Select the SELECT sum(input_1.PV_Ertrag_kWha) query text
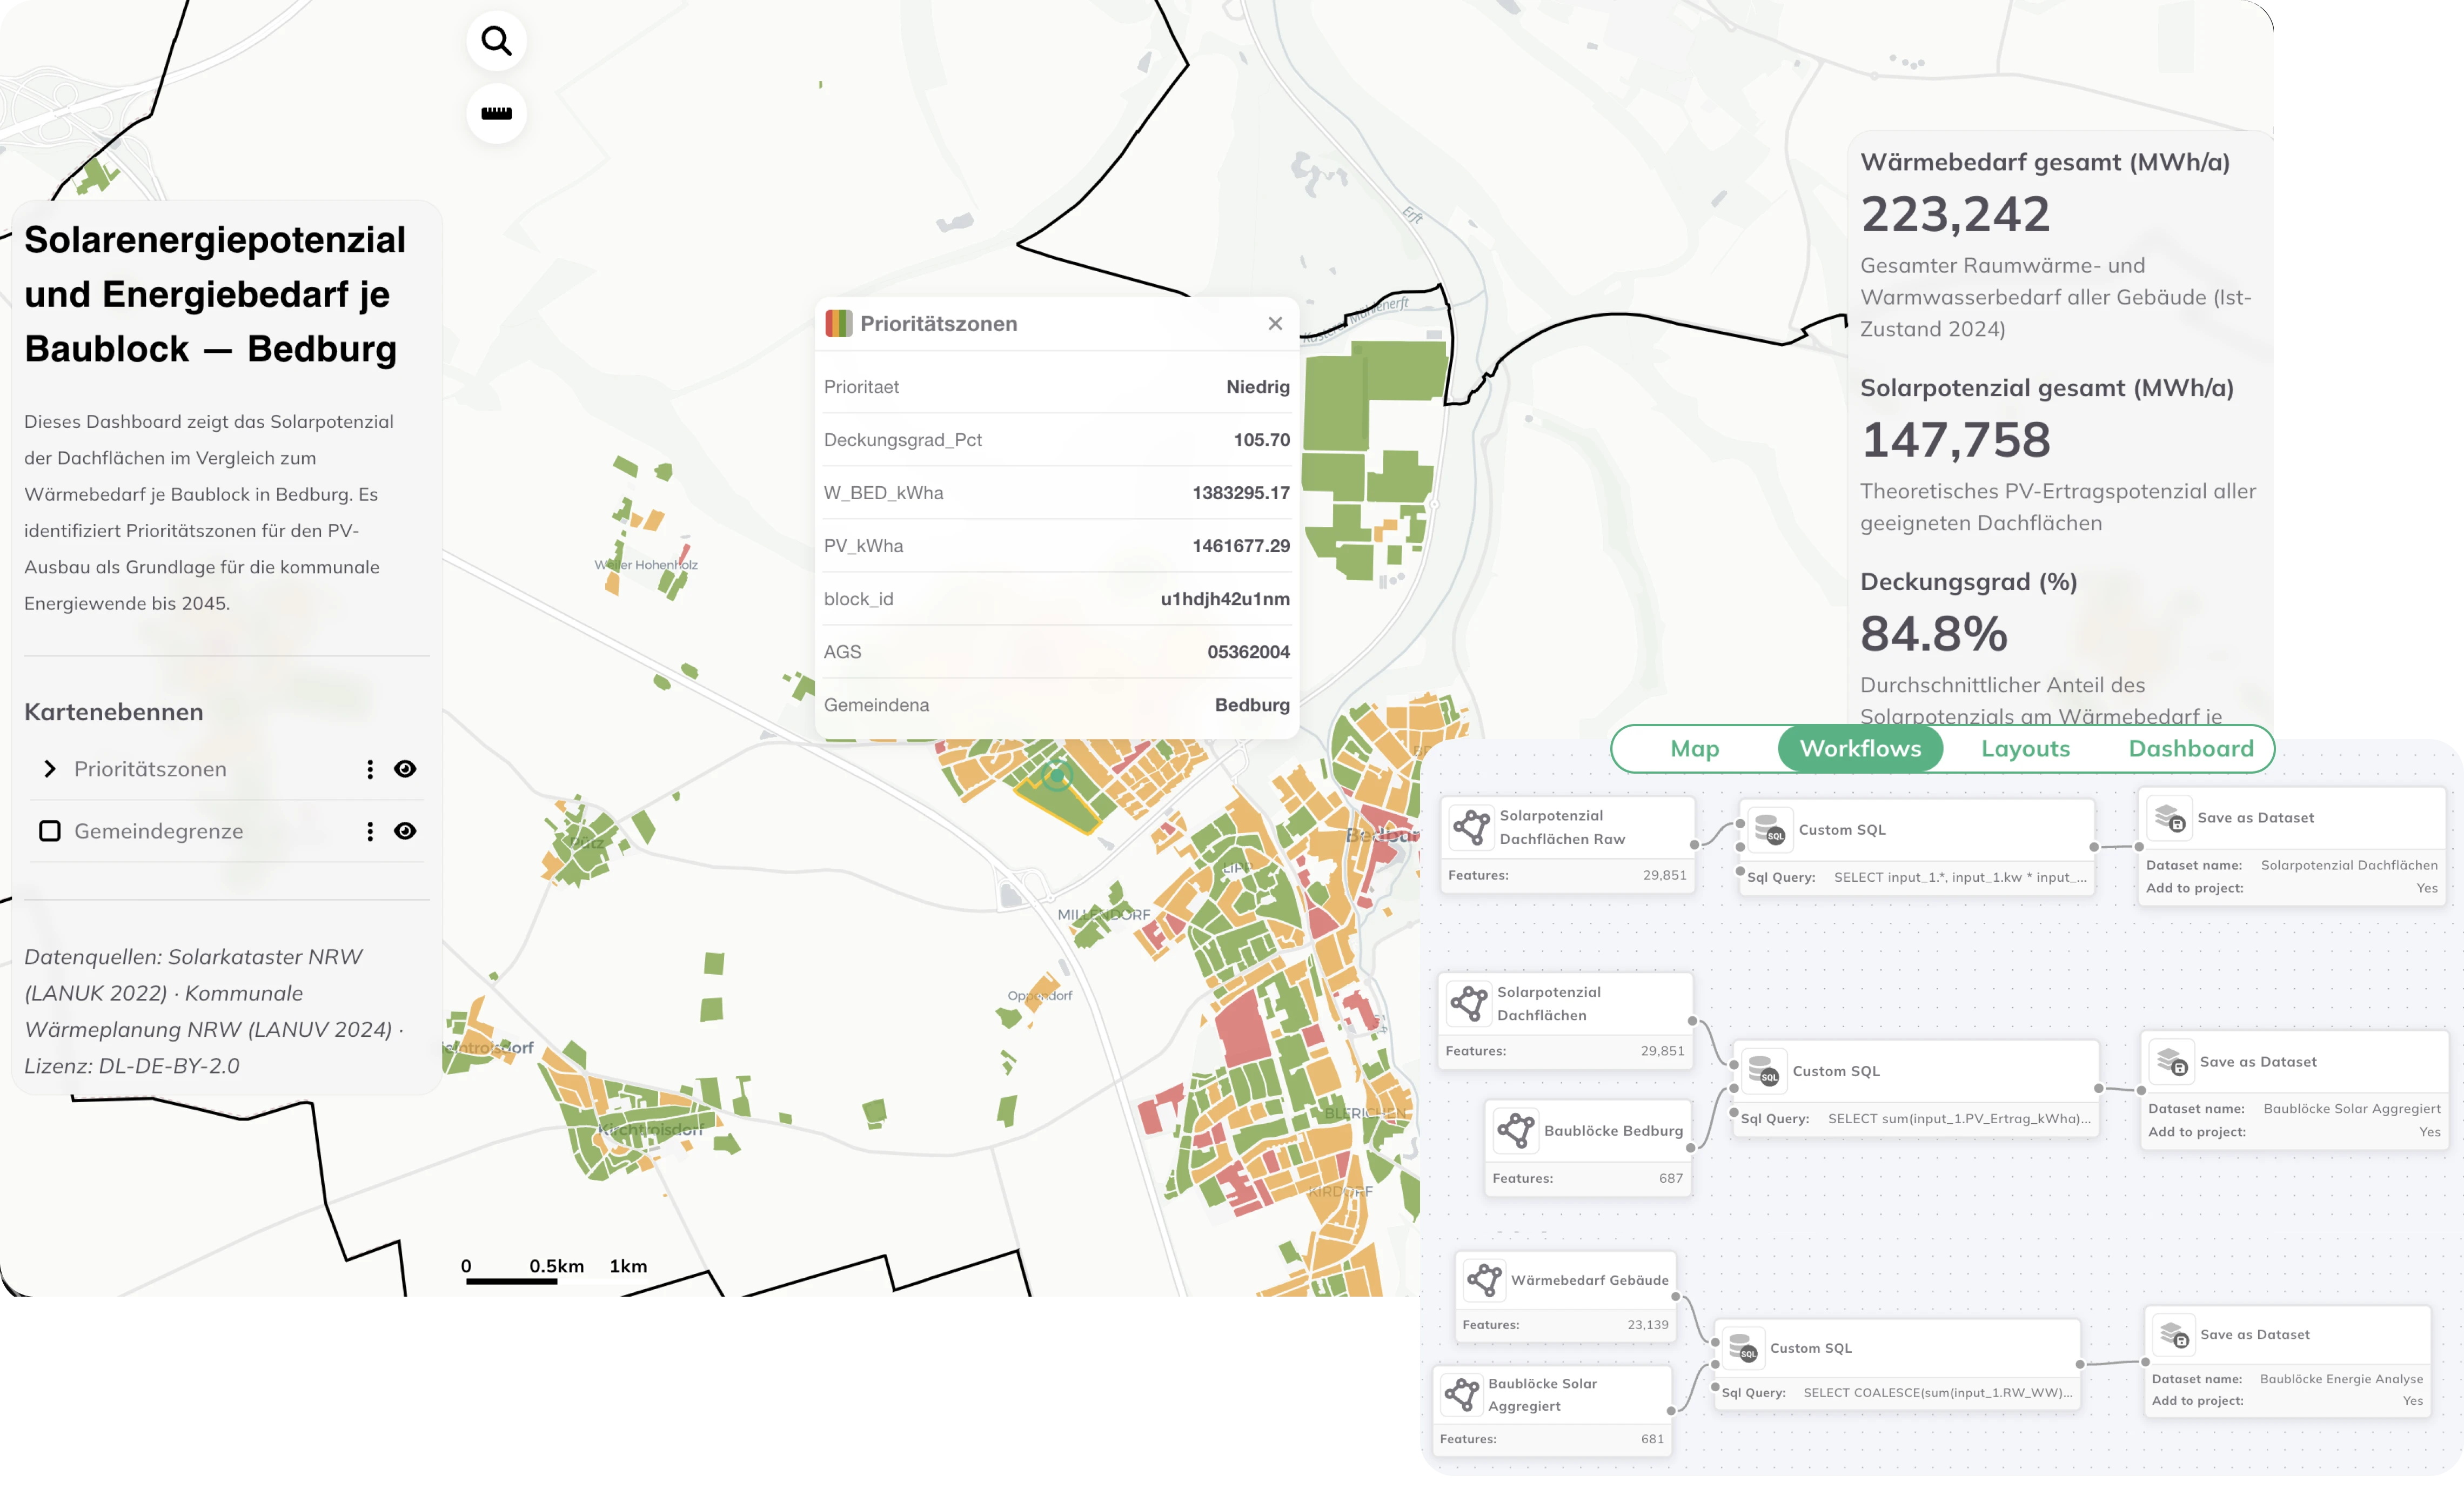The height and width of the screenshot is (1489, 2464). pyautogui.click(x=1959, y=1119)
